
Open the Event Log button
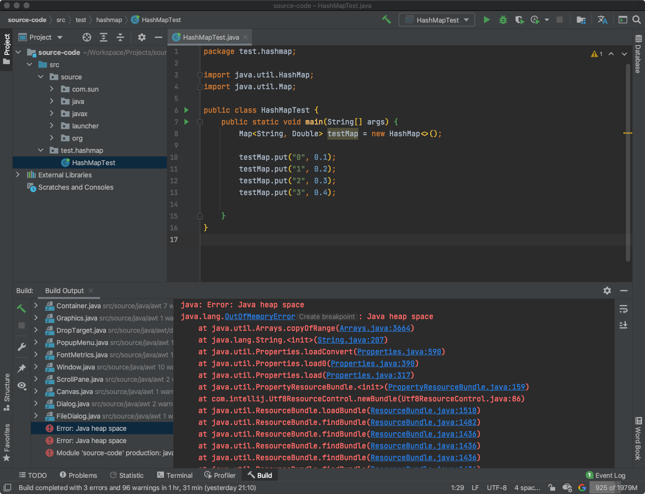605,475
